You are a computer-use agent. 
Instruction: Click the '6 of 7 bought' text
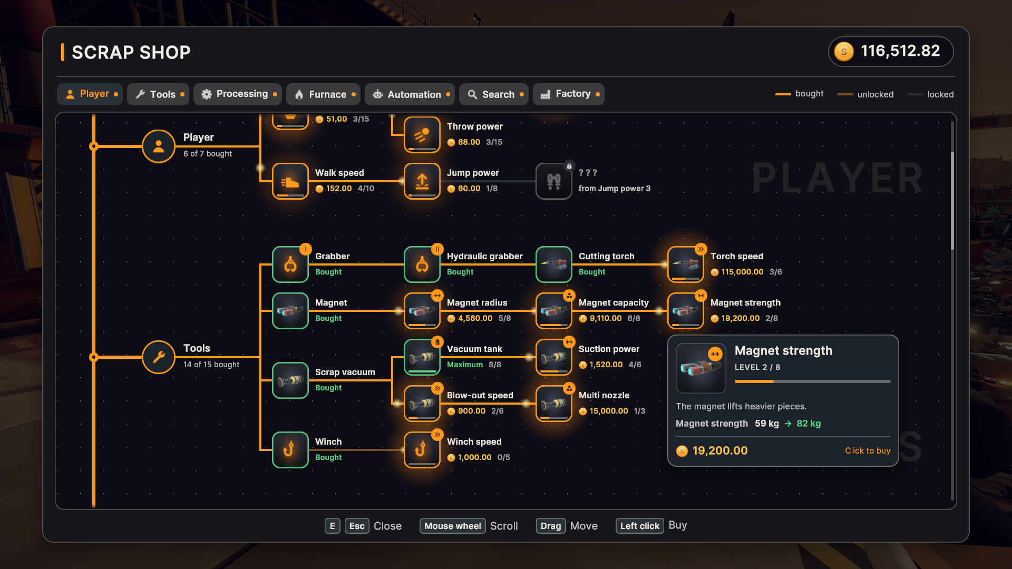208,154
